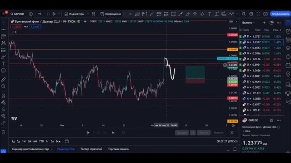Screen dimensions: 291x163
Task: Click the Опубликовать publish button
Action: click(281, 14)
